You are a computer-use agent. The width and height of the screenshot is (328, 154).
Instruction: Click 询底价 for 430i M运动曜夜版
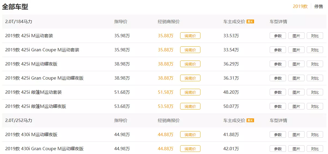click(x=190, y=135)
